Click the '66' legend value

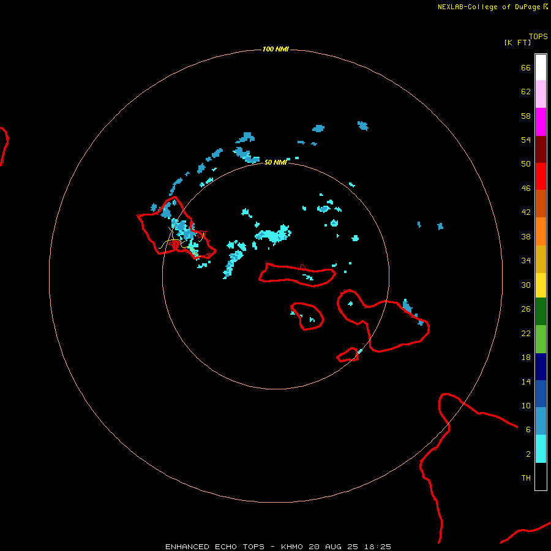(526, 67)
